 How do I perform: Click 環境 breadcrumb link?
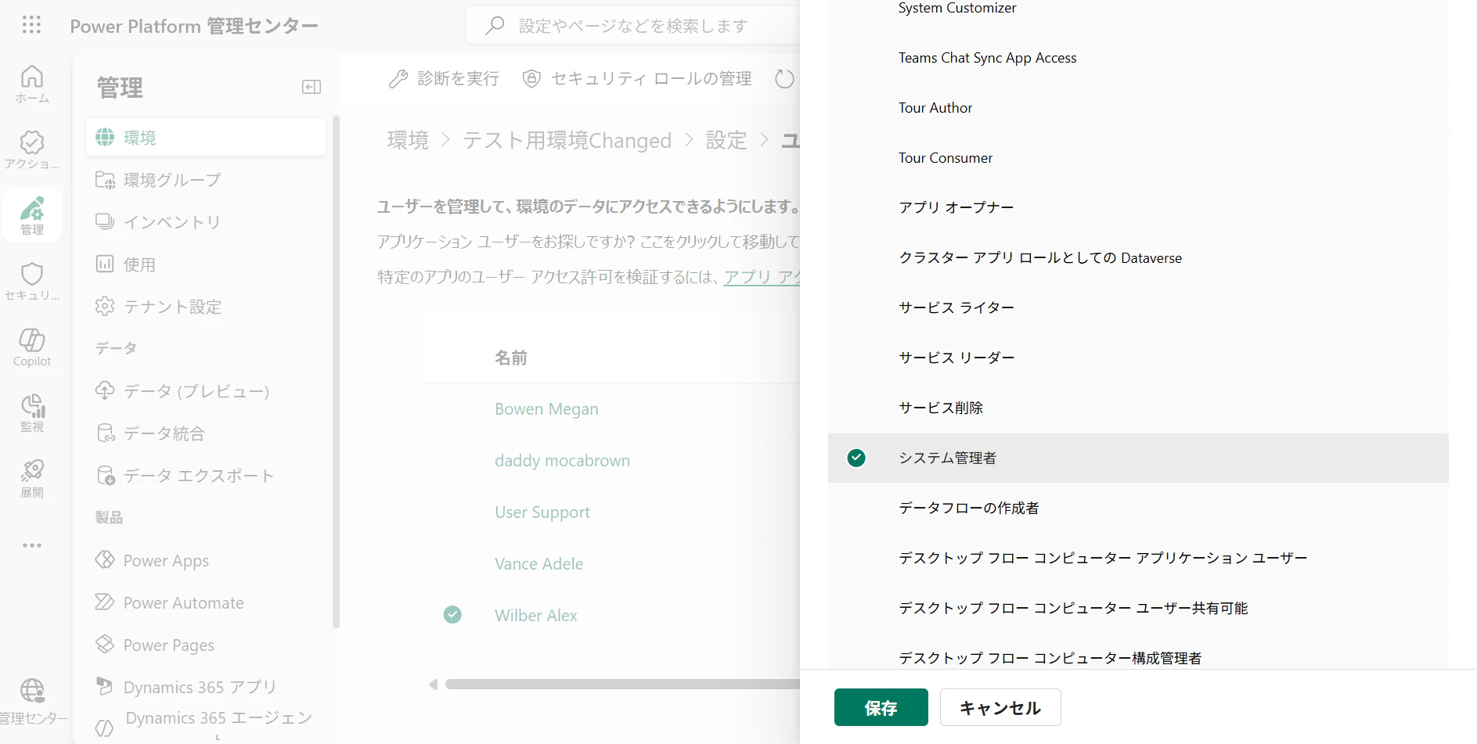[x=408, y=140]
